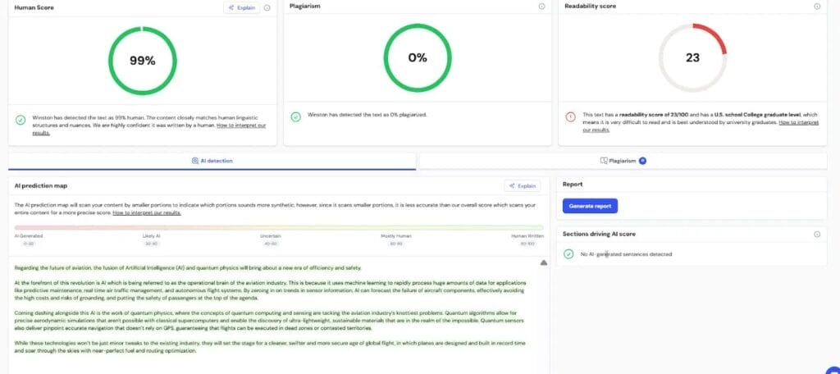Screen dimensions: 840x374
Task: Switch to the AI detection tab
Action: (212, 161)
